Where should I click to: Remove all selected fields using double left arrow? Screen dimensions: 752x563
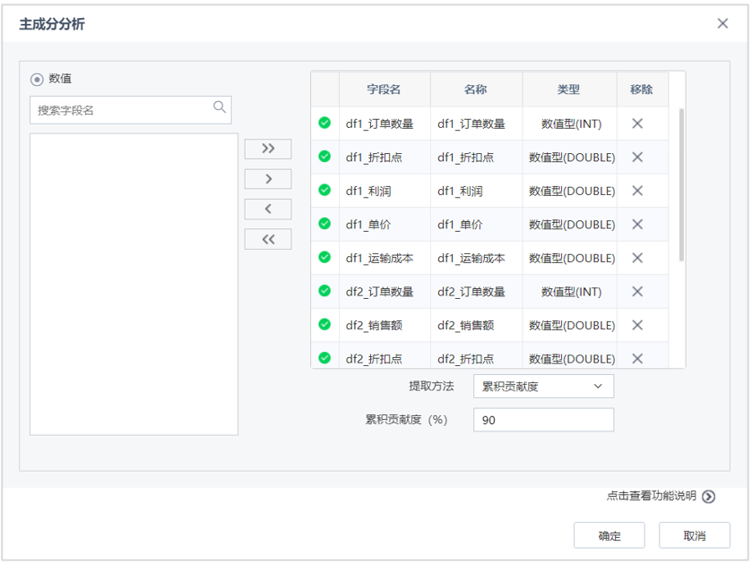(x=267, y=239)
